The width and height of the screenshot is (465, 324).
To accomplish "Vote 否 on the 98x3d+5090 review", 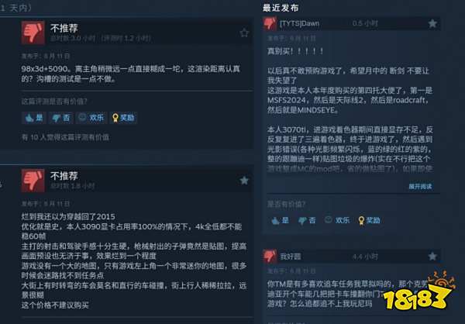I will pyautogui.click(x=60, y=118).
